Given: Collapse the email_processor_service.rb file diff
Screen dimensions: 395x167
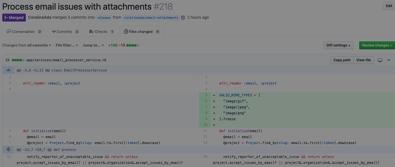Looking at the screenshot, I should (389, 60).
